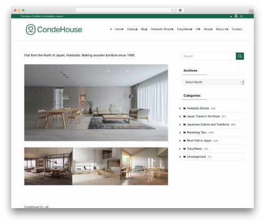Open the Home menu item

[119, 29]
